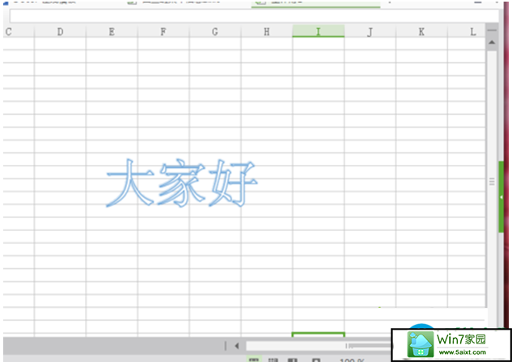Image resolution: width=512 pixels, height=362 pixels.
Task: Select column H header
Action: pyautogui.click(x=267, y=32)
